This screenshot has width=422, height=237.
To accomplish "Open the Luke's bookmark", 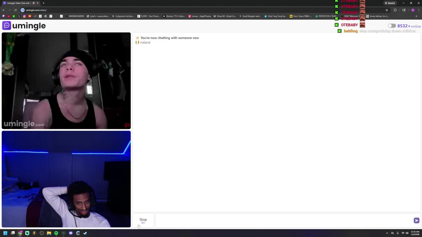I will (98, 16).
